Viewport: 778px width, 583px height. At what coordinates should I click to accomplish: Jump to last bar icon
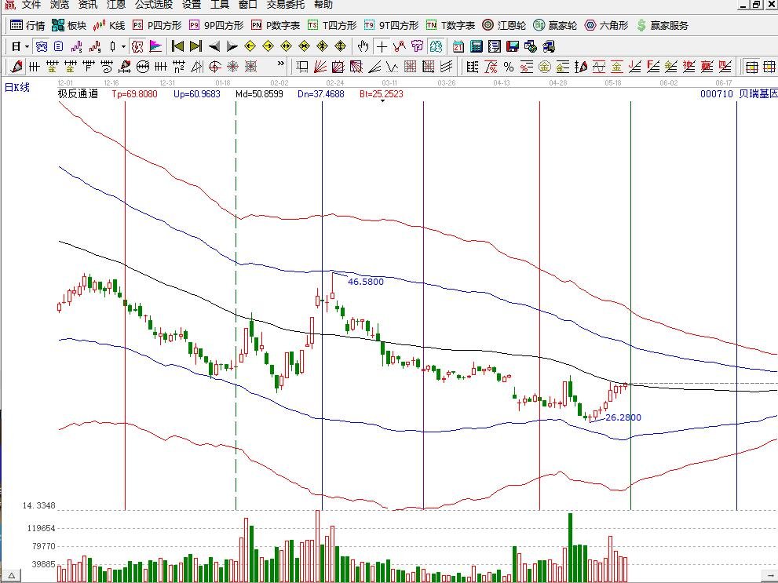(196, 46)
